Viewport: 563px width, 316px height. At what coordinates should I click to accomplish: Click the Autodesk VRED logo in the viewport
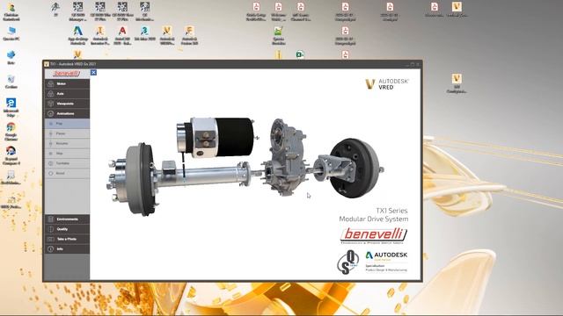pyautogui.click(x=387, y=84)
